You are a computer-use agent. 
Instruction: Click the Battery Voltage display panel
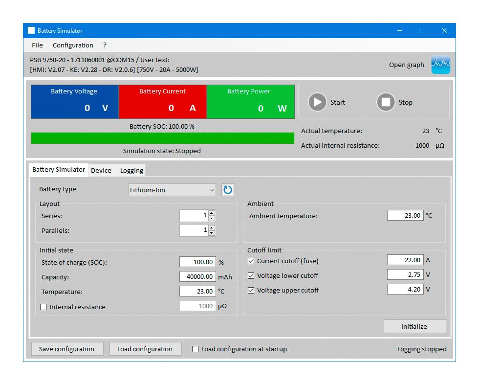coord(74,101)
